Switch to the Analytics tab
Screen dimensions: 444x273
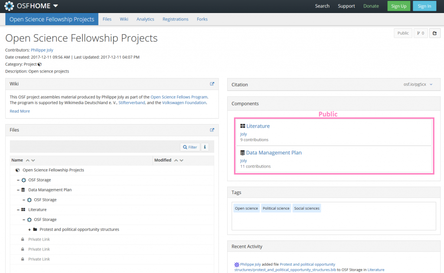click(145, 19)
